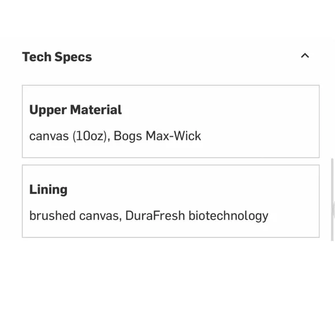Click the "Max-Wick" word in upper material
This screenshot has height=335, width=335.
point(173,136)
